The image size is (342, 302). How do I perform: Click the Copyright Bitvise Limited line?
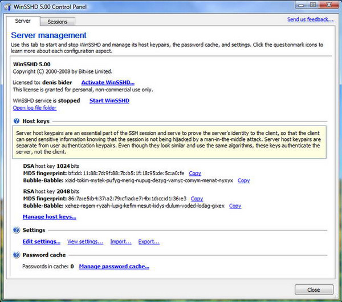point(63,71)
